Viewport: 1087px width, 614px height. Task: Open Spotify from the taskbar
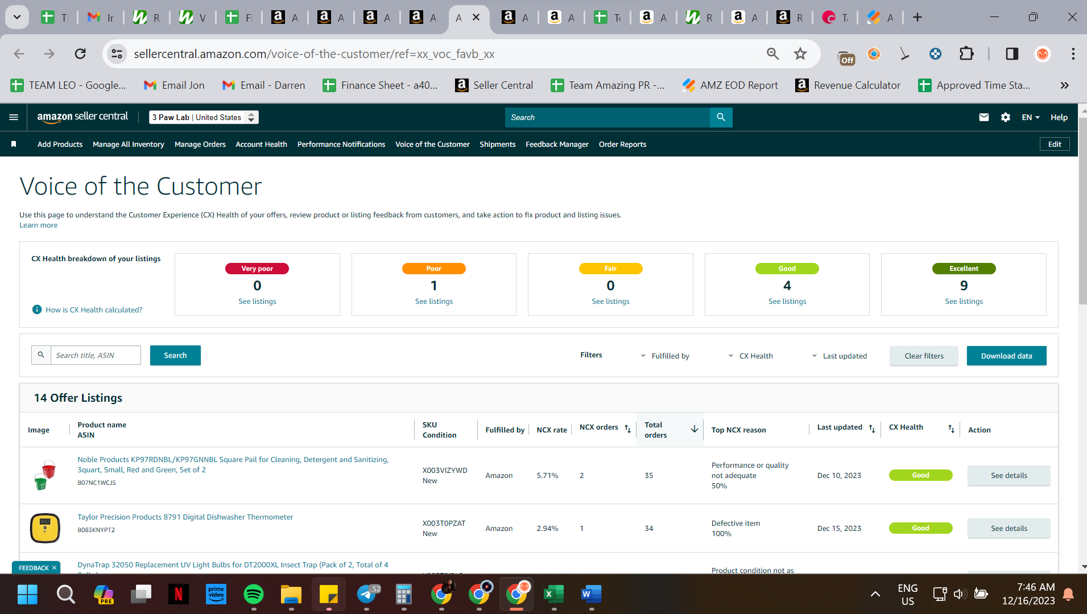click(x=254, y=594)
